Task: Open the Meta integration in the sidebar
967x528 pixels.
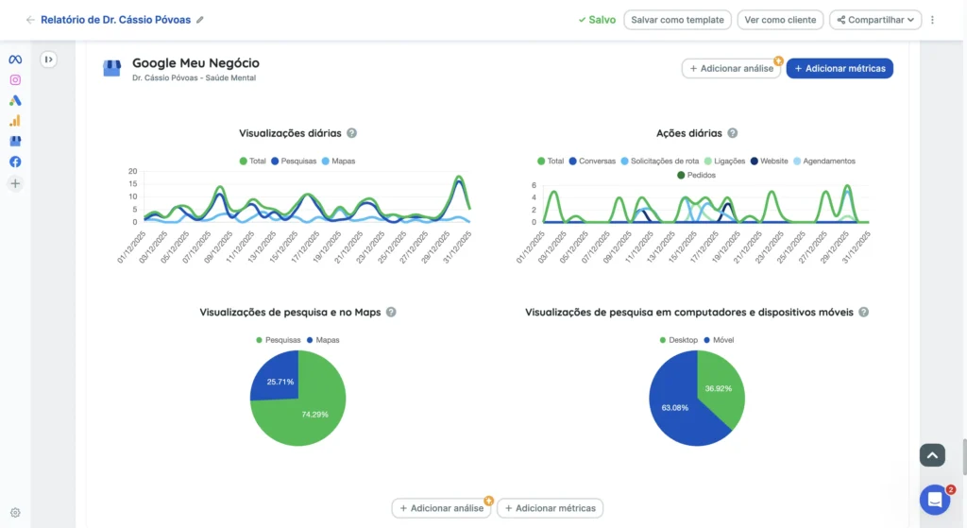Action: tap(15, 60)
